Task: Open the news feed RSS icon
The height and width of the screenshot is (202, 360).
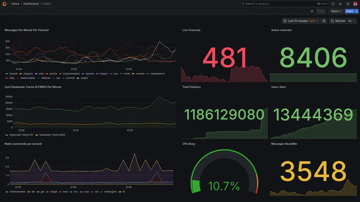Action: 340,4
